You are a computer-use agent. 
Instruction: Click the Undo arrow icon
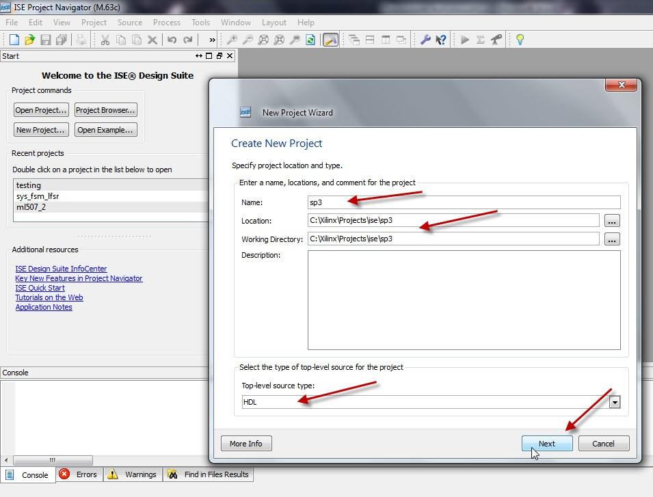click(x=172, y=40)
